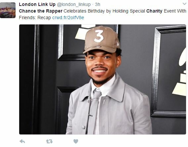Click the small logo on cap side

pos(118,44)
